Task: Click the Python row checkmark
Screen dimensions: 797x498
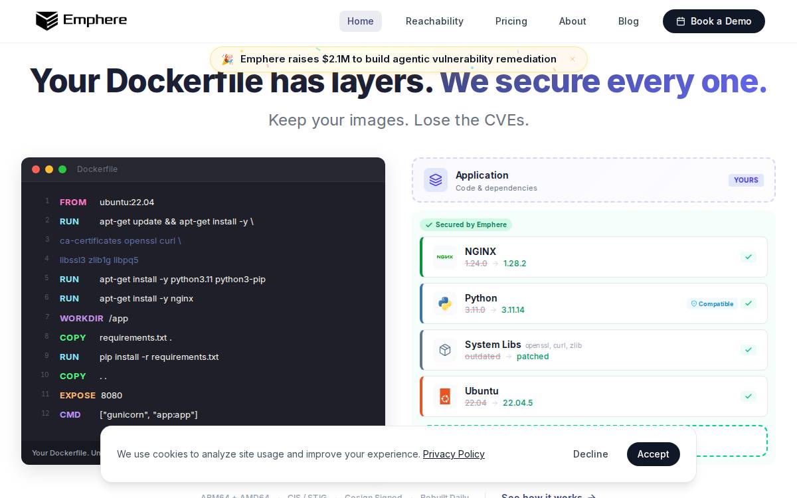Action: [x=749, y=303]
